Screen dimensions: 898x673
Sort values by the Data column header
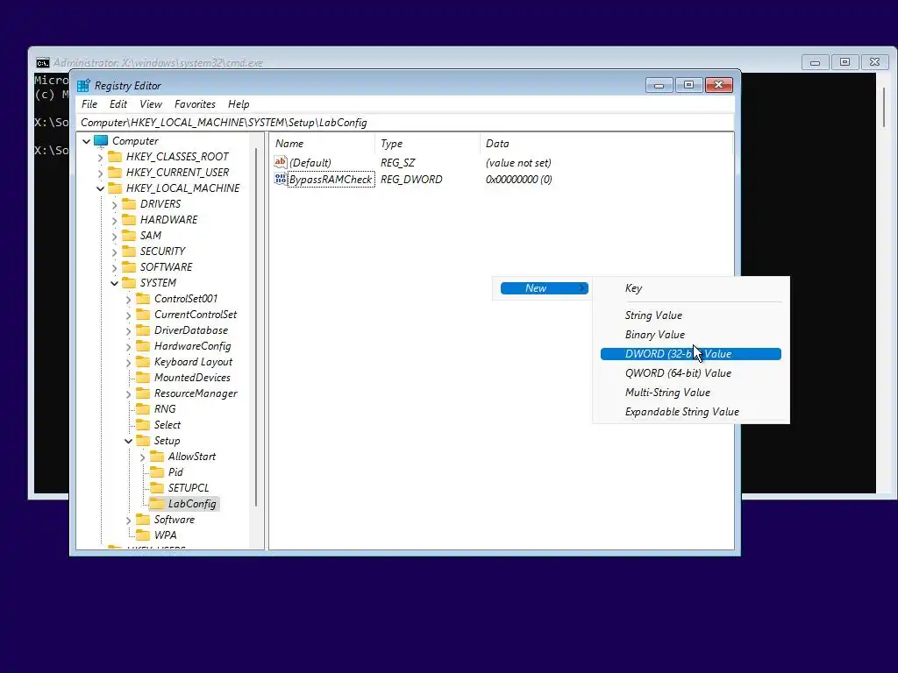pos(606,144)
